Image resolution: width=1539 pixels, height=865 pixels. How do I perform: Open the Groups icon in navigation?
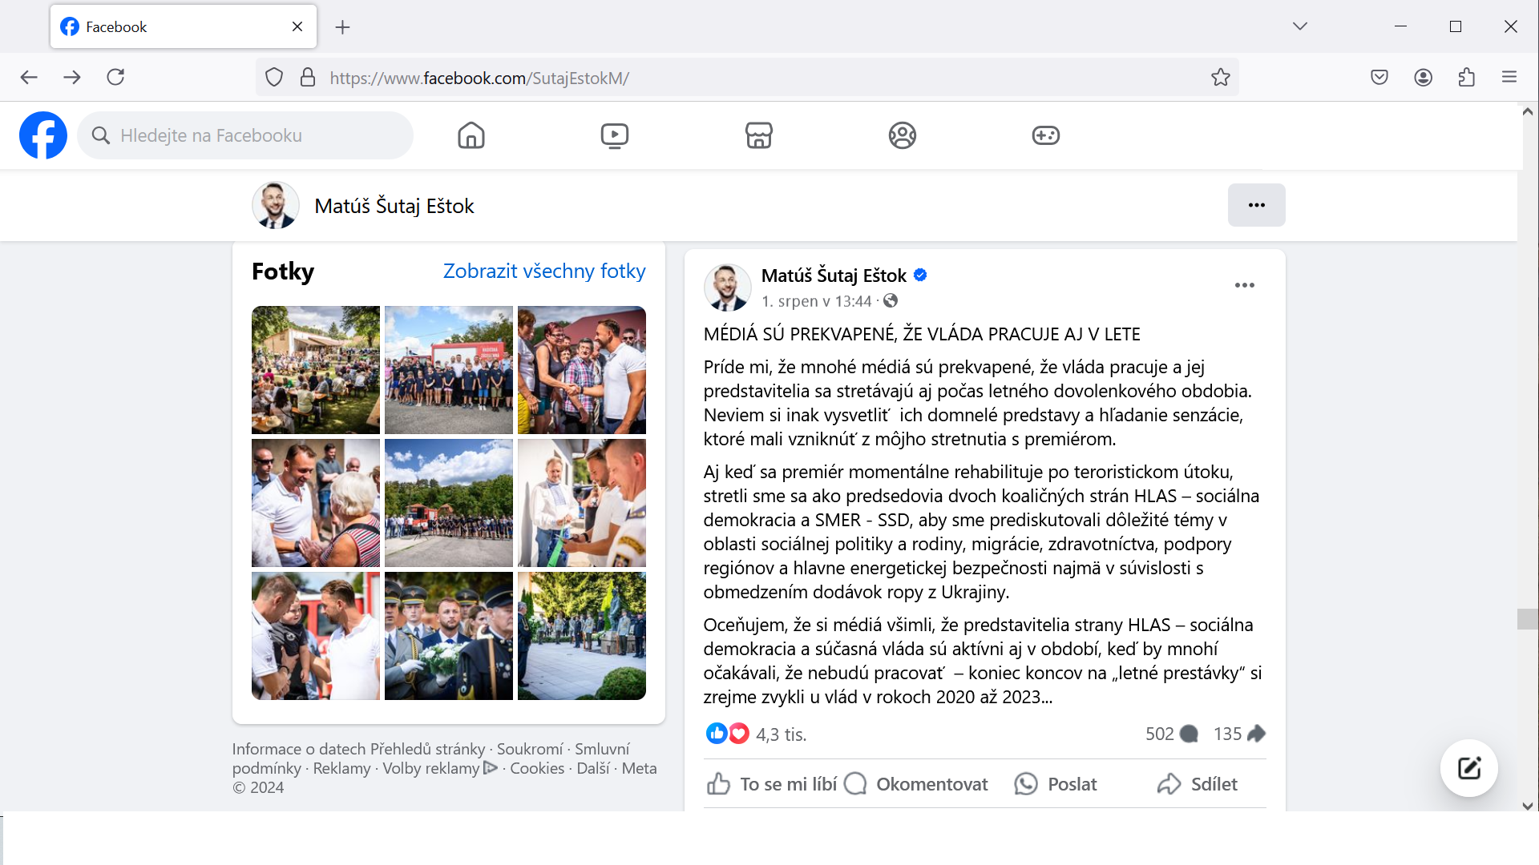pyautogui.click(x=902, y=135)
